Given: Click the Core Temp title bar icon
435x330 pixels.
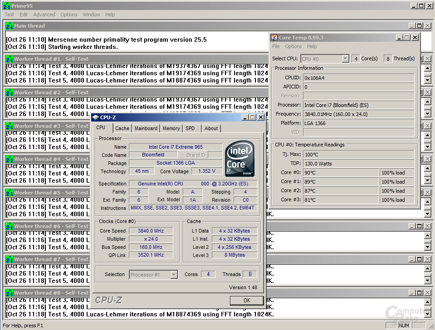Looking at the screenshot, I should click(x=274, y=38).
